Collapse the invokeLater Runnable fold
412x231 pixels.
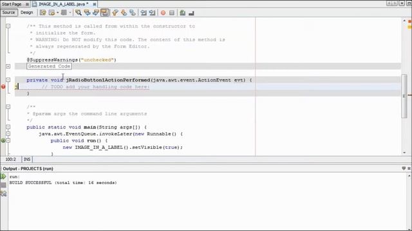pos(8,134)
